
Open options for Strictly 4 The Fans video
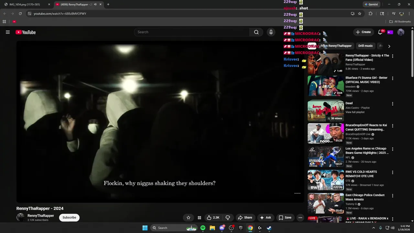(393, 56)
